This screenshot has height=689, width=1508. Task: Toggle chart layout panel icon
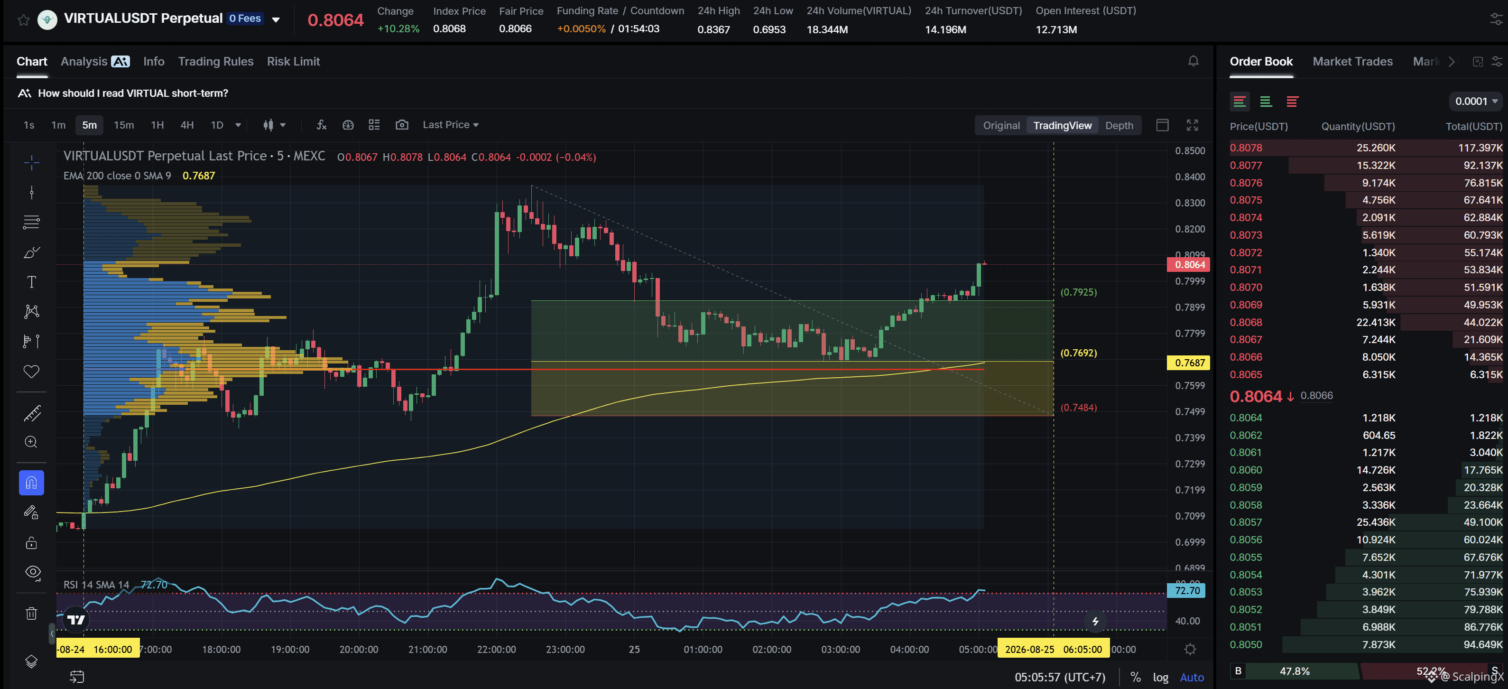[1163, 125]
